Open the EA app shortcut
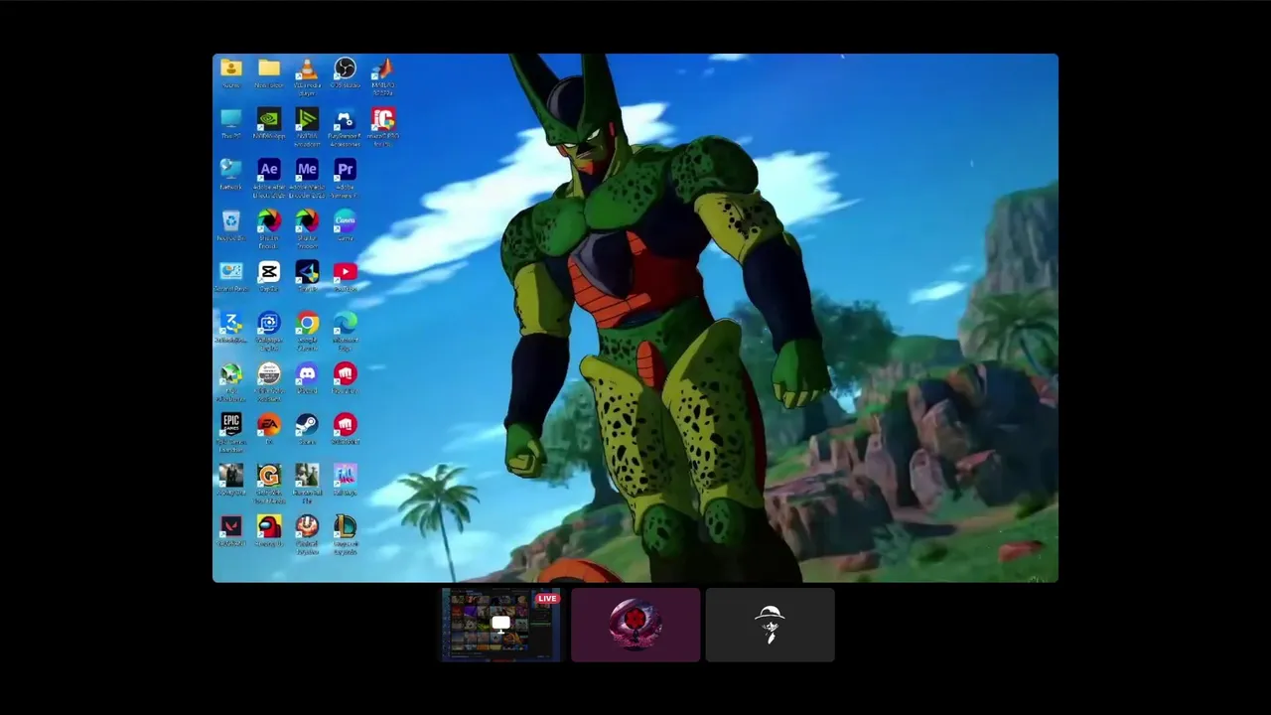Screen dimensions: 1271x715 [268, 428]
